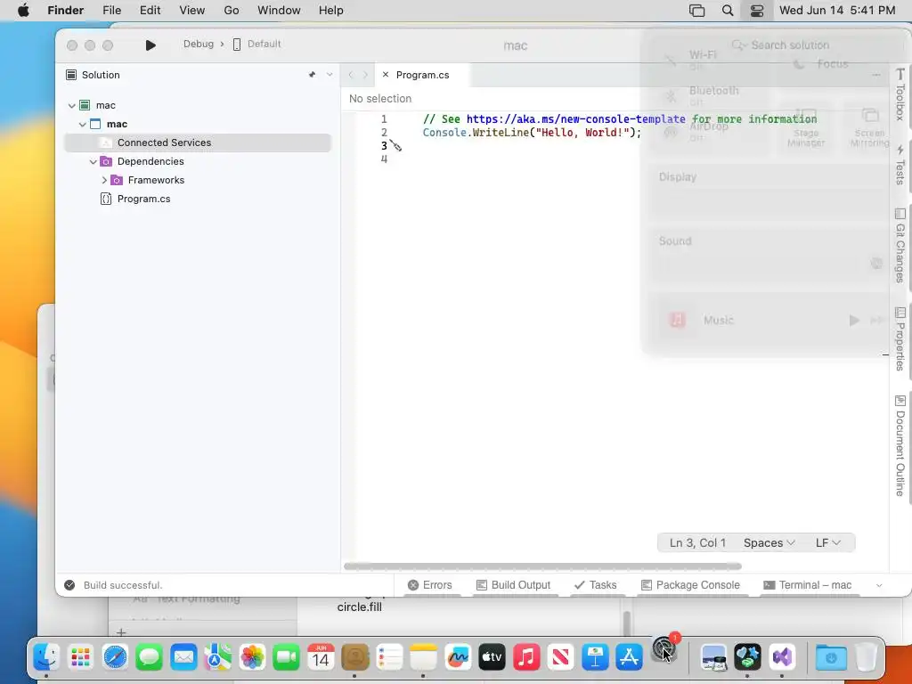The image size is (912, 684).
Task: Click the mac solution icon
Action: (x=85, y=105)
